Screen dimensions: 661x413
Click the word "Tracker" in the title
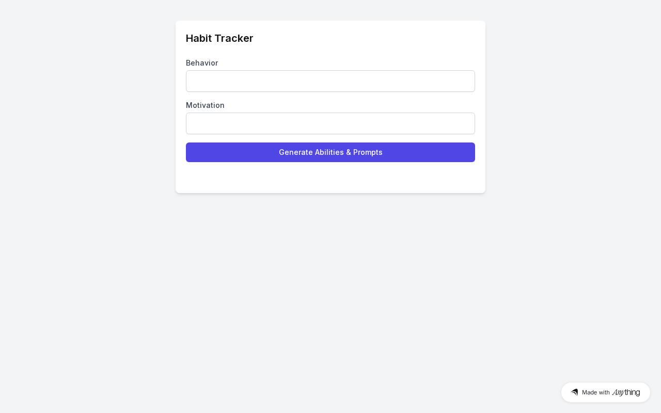click(234, 38)
